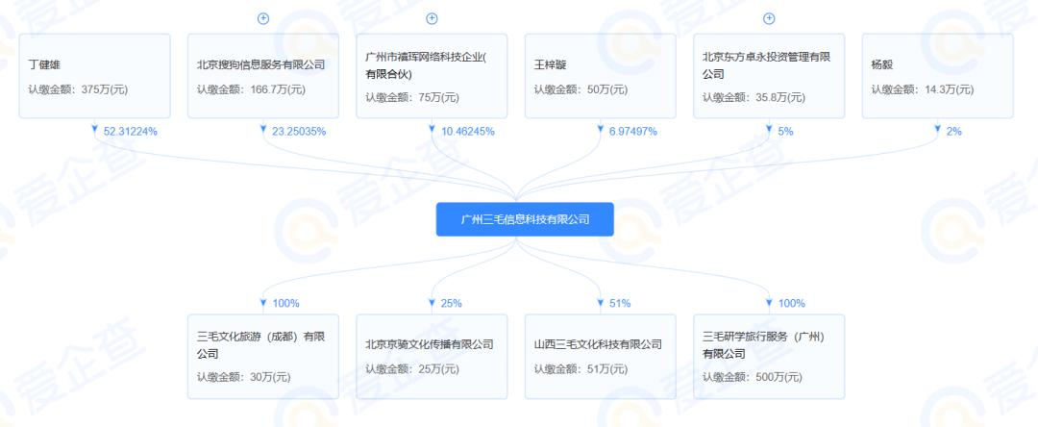Open 广州市禧珲网络科技企业(有限合伙) card
This screenshot has width=1038, height=427.
pyautogui.click(x=432, y=76)
